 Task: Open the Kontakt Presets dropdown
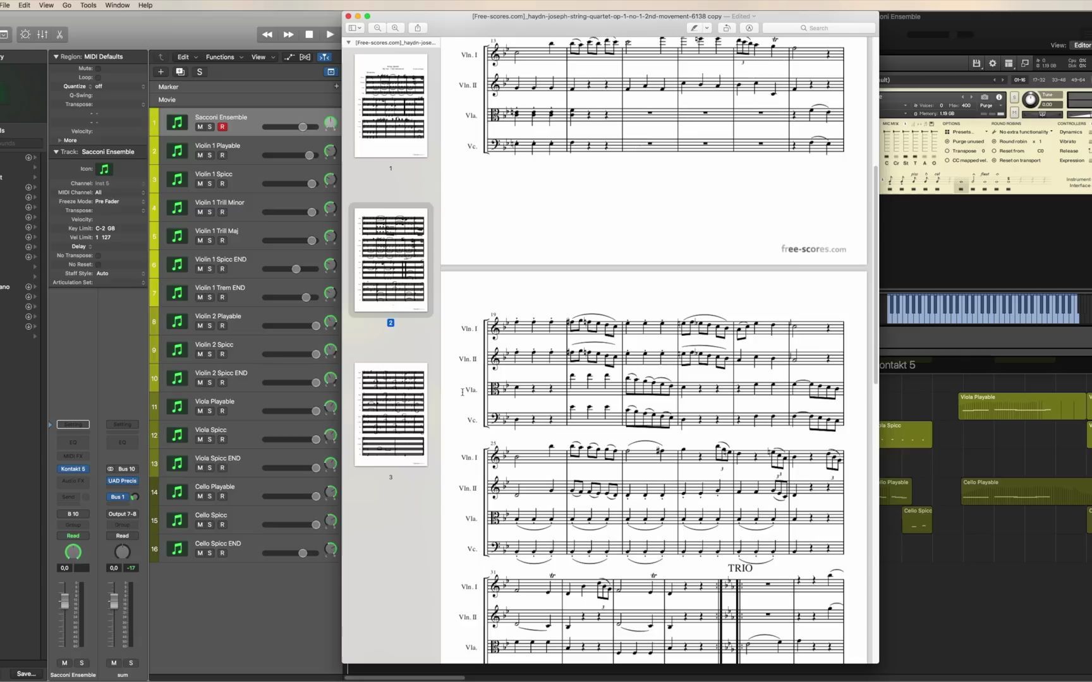click(x=966, y=132)
